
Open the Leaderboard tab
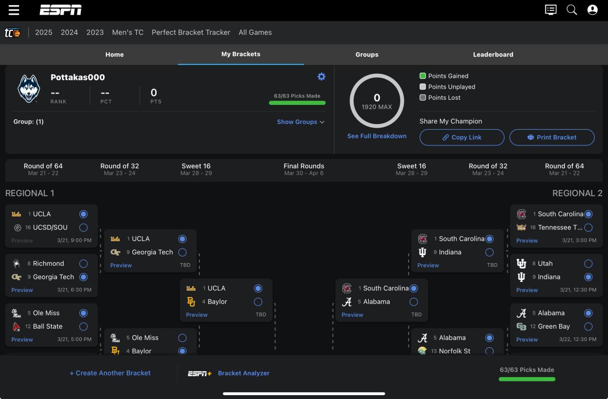(x=493, y=55)
